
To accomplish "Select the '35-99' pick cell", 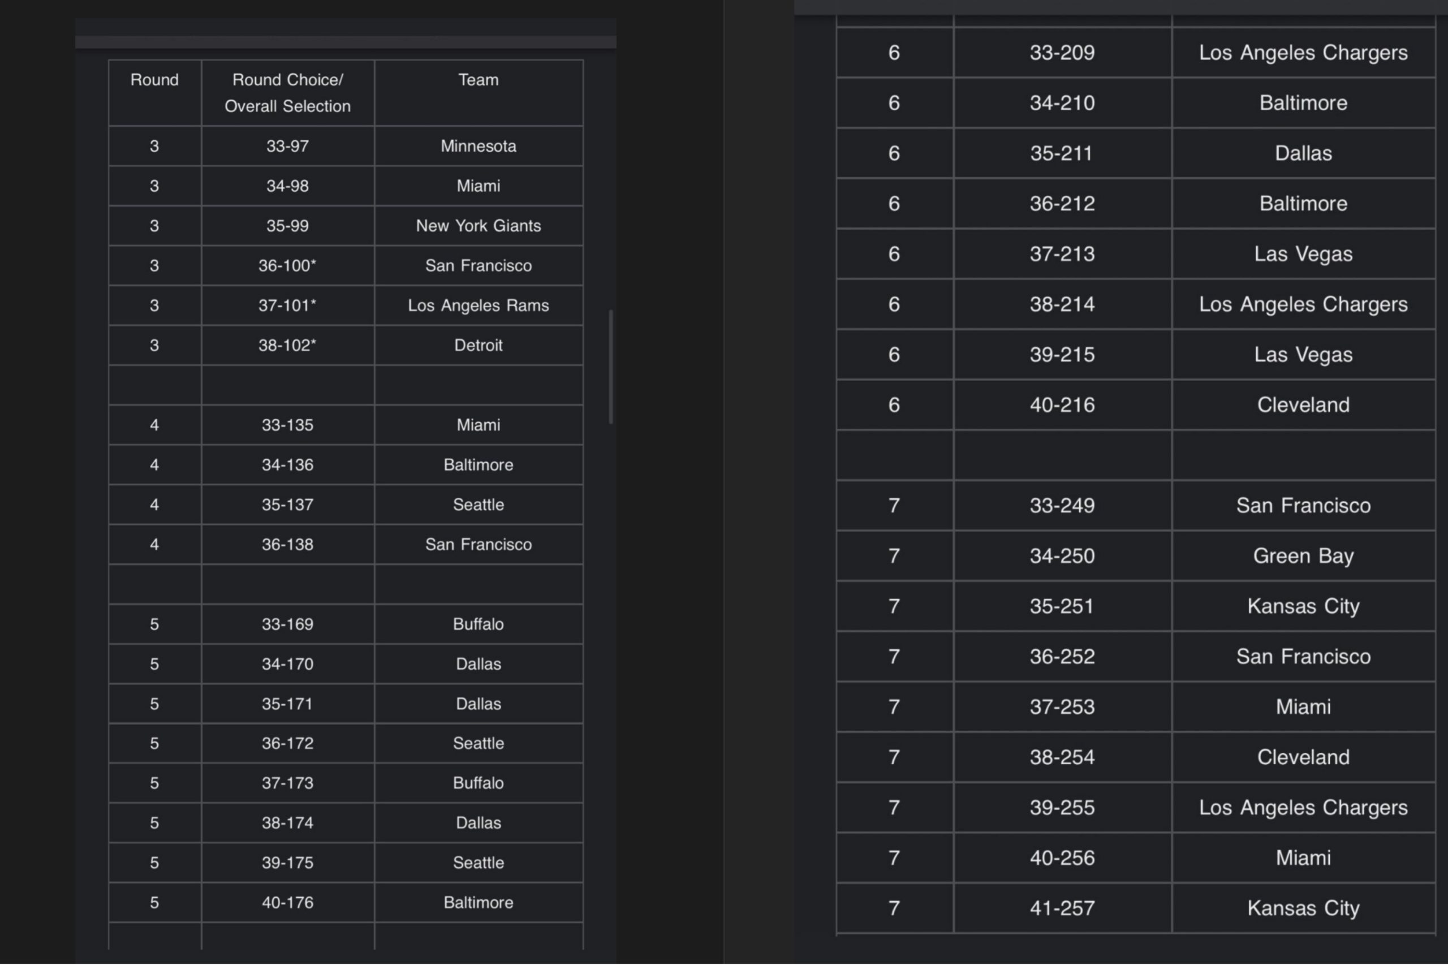I will (x=287, y=226).
